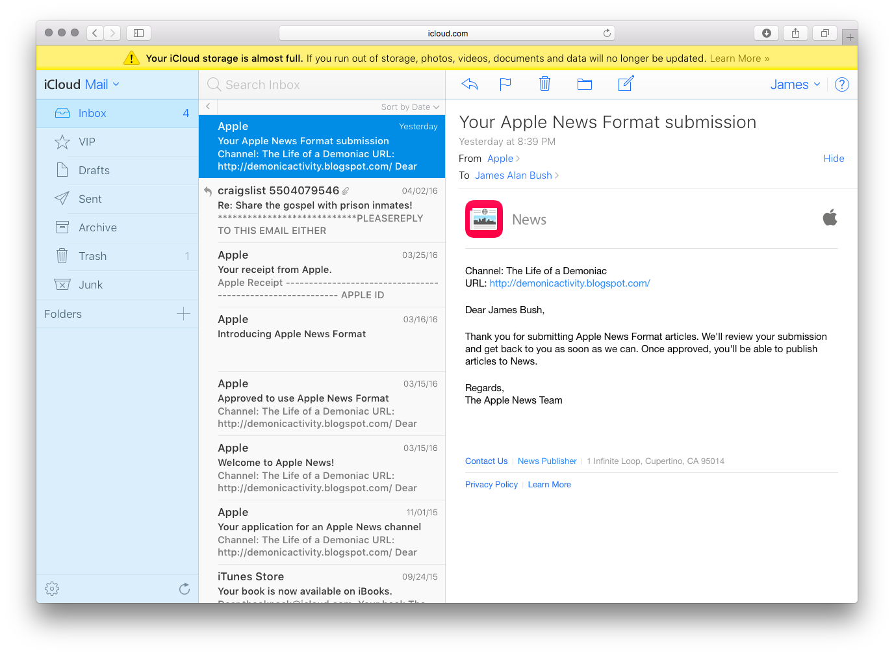Open the Your receipt from Apple email

point(322,275)
